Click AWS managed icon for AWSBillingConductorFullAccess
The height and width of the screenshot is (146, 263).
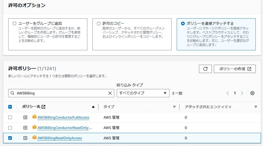tap(34, 117)
